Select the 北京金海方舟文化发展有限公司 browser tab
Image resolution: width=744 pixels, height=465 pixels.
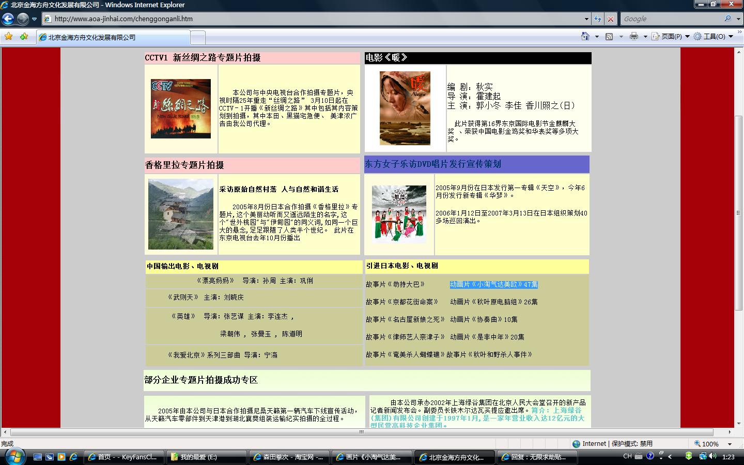[113, 37]
